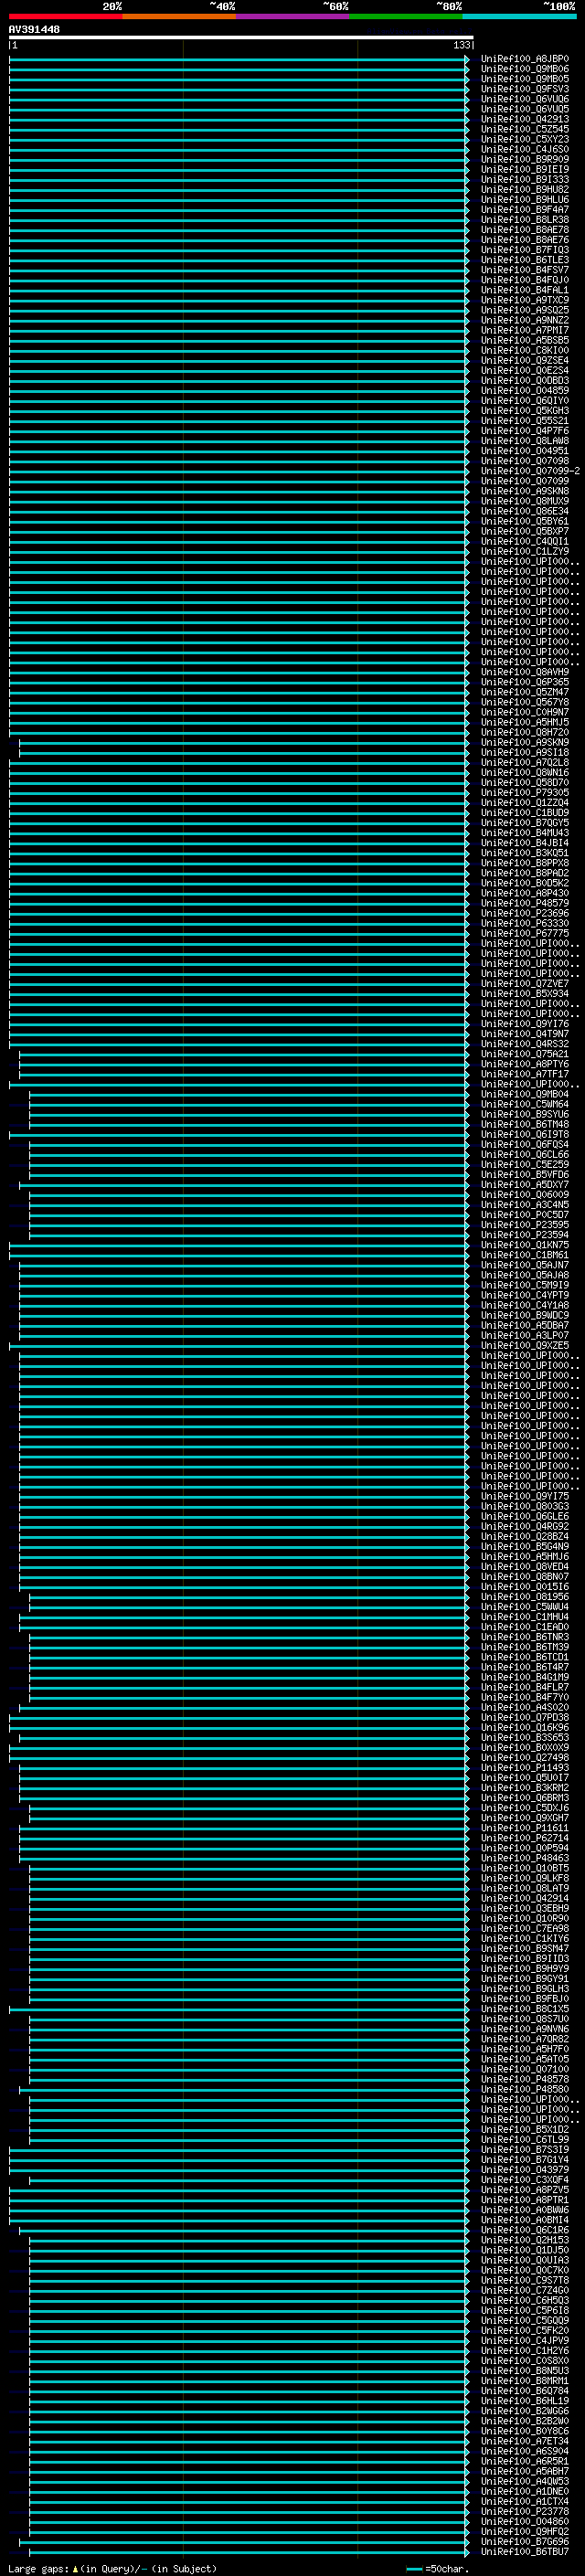Click the orange ~40% identity legend bar

point(179,16)
